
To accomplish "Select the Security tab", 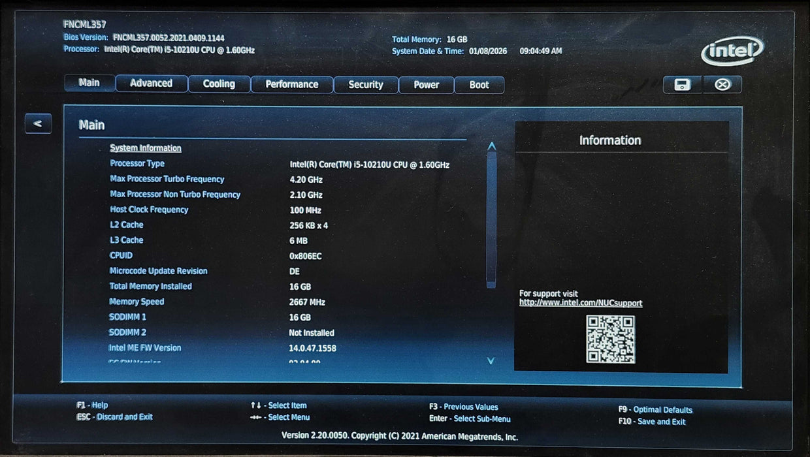I will [366, 85].
